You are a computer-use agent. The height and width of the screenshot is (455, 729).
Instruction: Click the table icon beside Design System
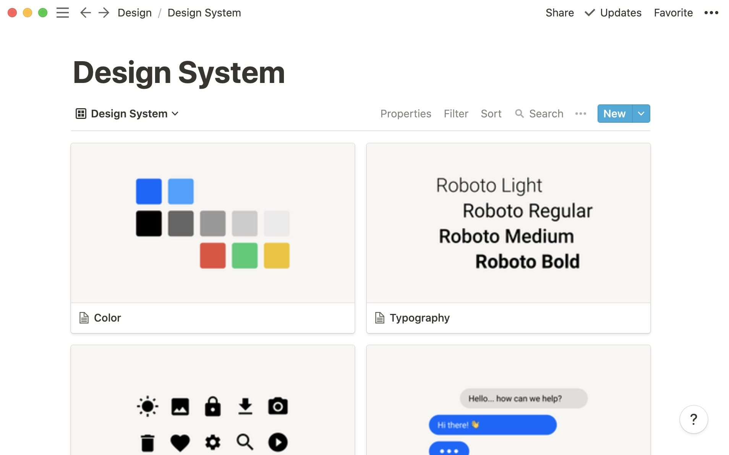coord(81,114)
